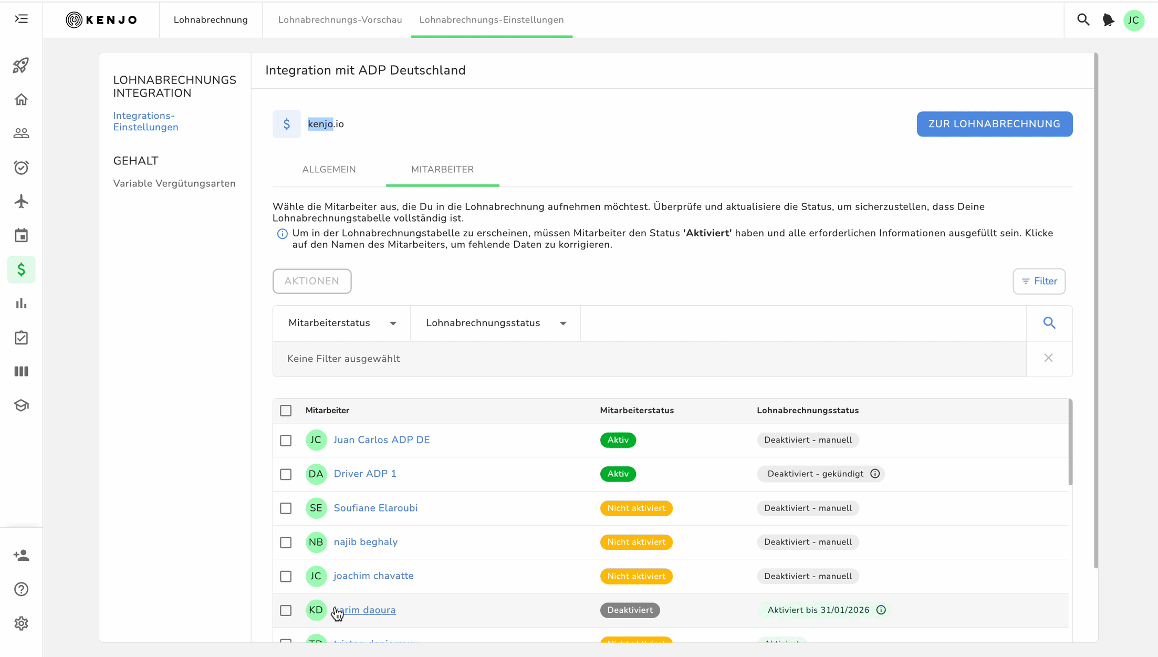Open the bar chart analytics sidebar icon

21,304
